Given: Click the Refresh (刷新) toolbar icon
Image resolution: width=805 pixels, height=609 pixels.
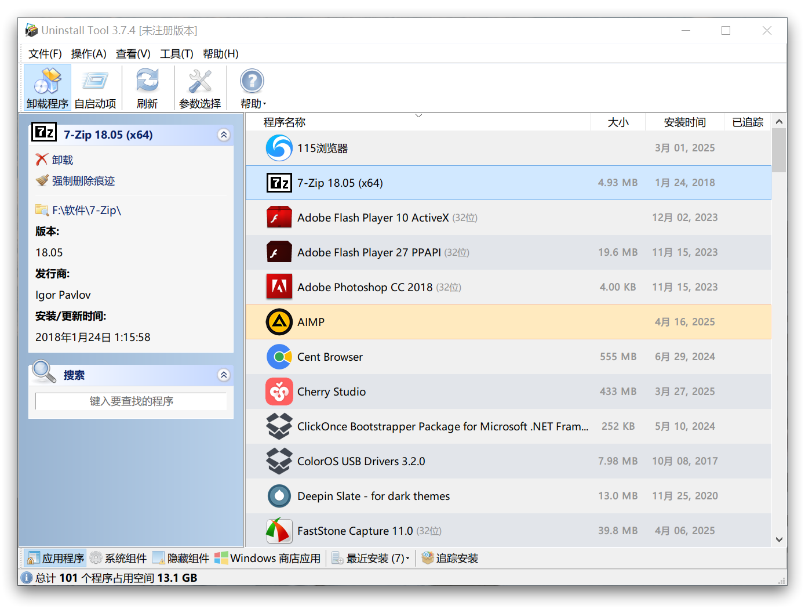Looking at the screenshot, I should [147, 81].
